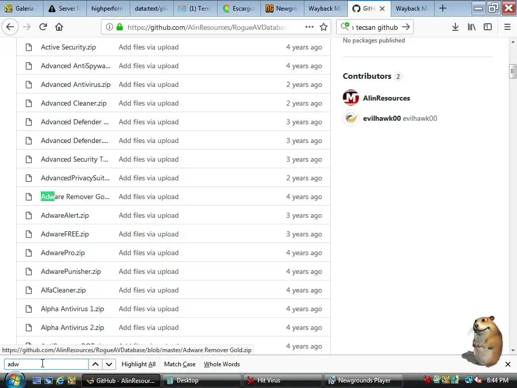Click the search box with tecsan github
This screenshot has height=388, width=517.
click(x=376, y=27)
